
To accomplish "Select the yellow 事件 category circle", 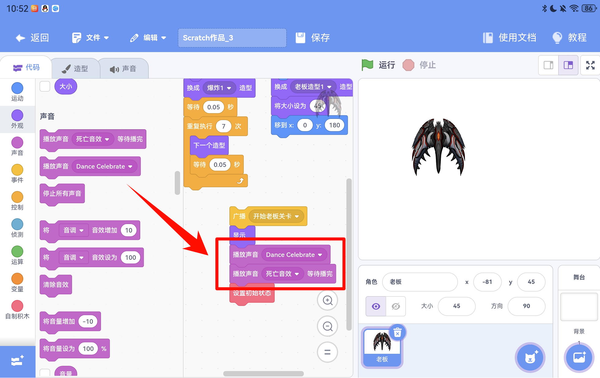I will pyautogui.click(x=17, y=170).
